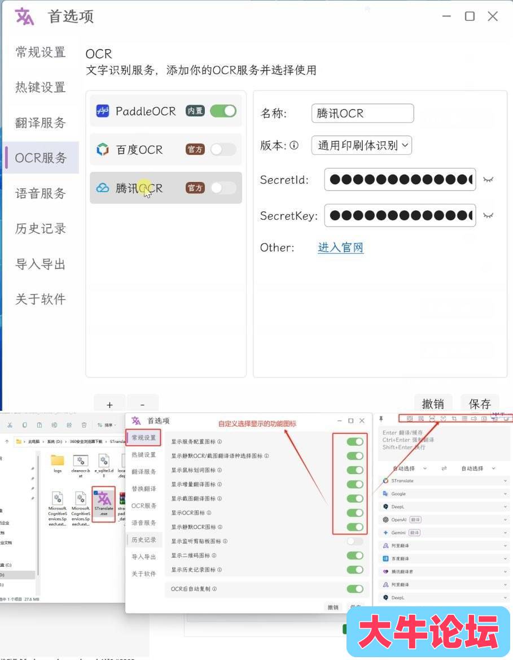This screenshot has width=513, height=660.
Task: Toggle the 显示历史记录图标 switch
Action: [x=355, y=570]
